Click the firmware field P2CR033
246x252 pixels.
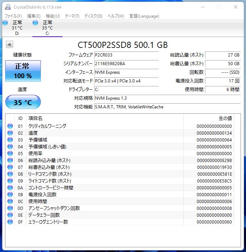click(126, 55)
